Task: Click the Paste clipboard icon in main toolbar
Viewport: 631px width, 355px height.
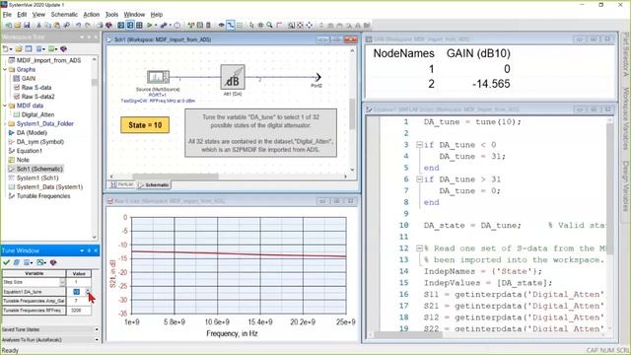Action: coord(57,25)
